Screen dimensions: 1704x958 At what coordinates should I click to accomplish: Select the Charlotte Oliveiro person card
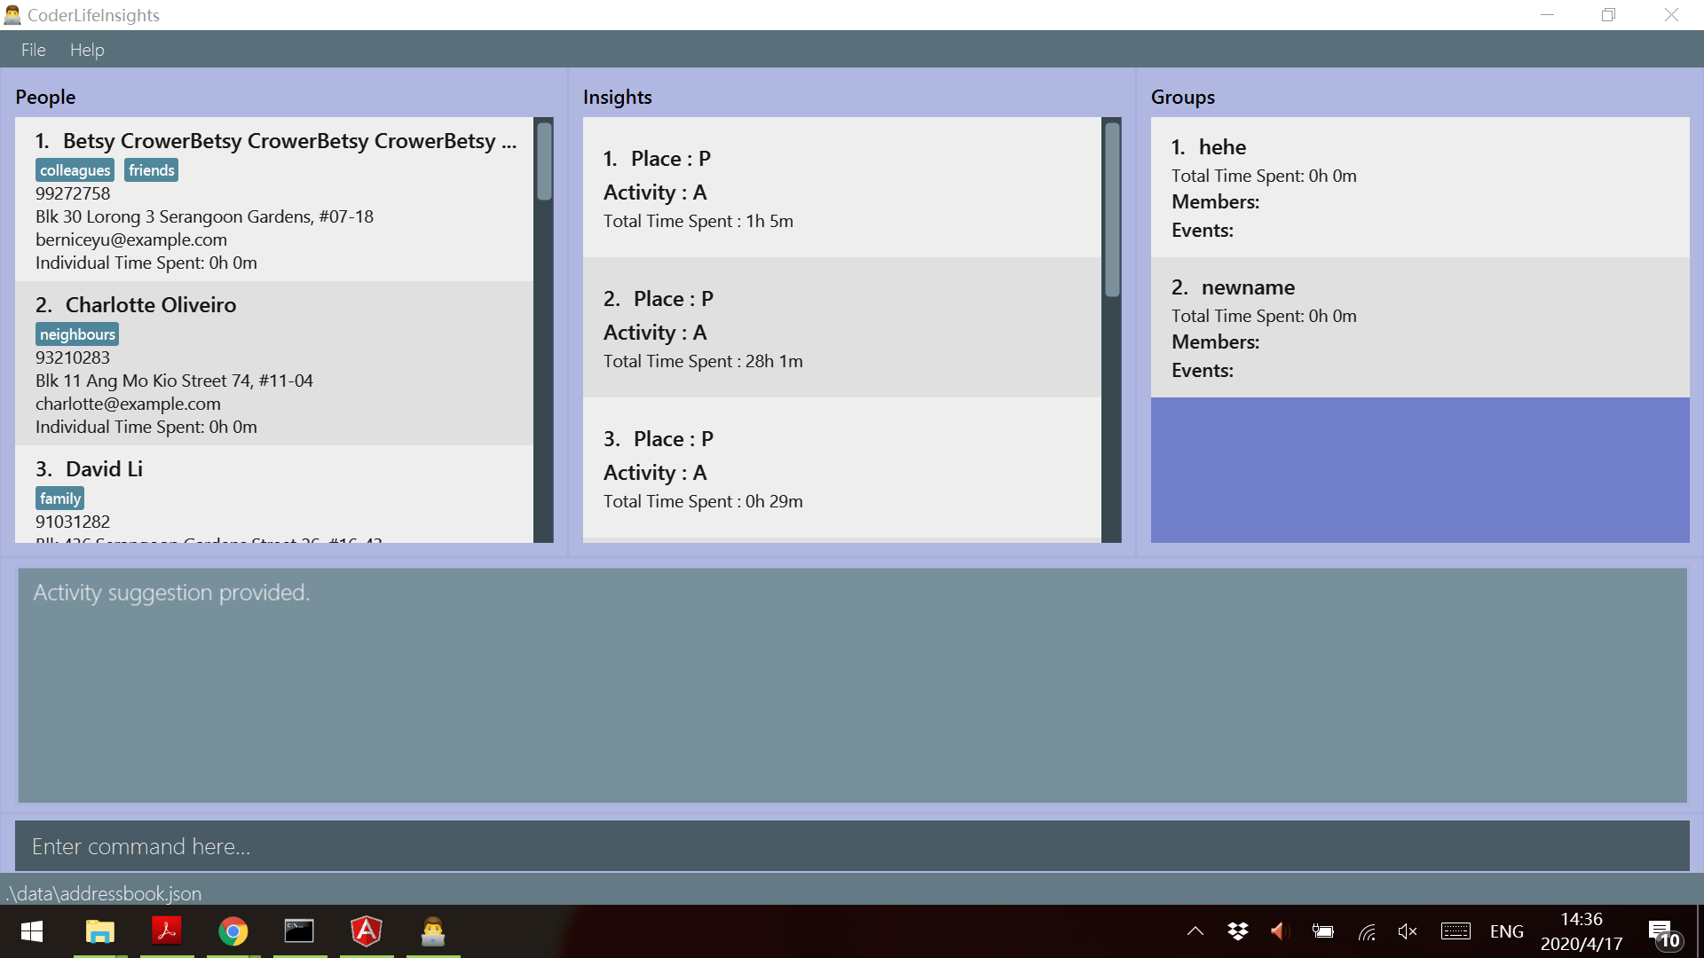tap(273, 364)
